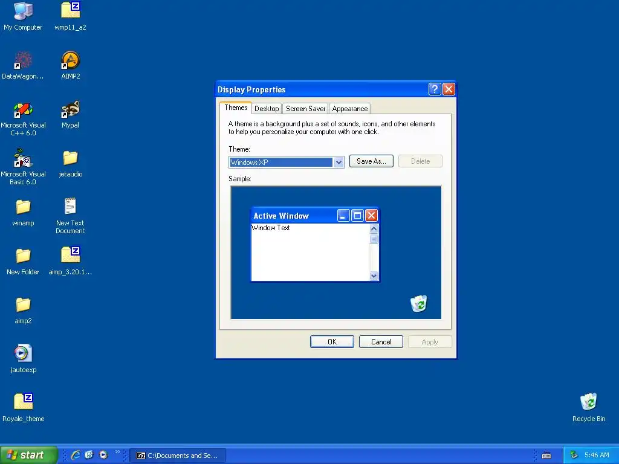Click sample window scroll down arrow
Viewport: 619px width, 464px height.
pos(374,275)
